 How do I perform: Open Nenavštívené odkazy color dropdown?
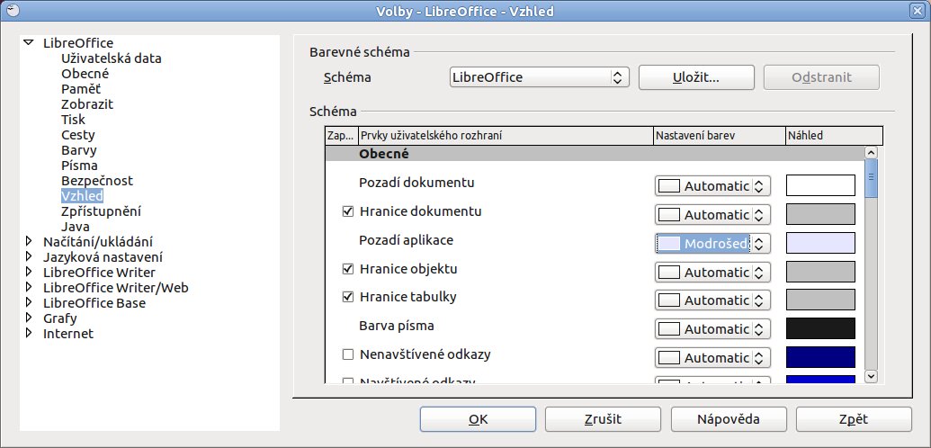pyautogui.click(x=712, y=358)
